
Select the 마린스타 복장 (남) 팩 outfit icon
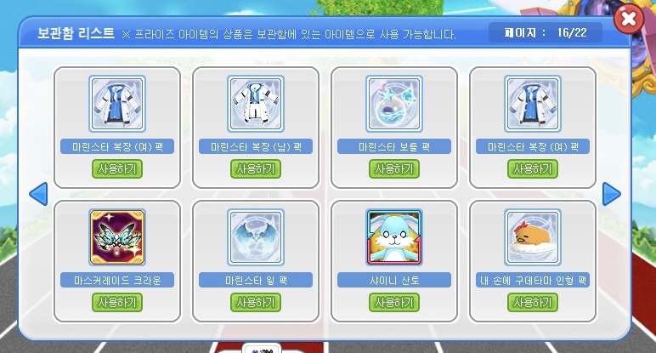tap(256, 104)
